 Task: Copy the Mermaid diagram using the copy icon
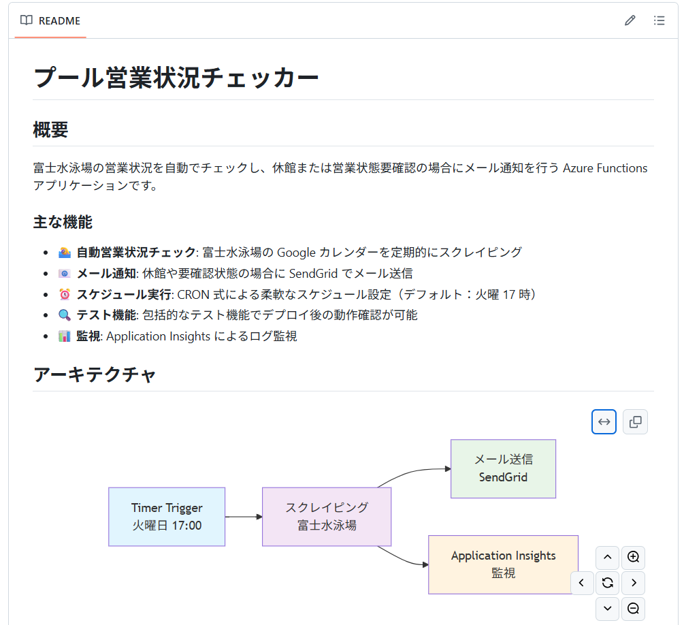[635, 421]
